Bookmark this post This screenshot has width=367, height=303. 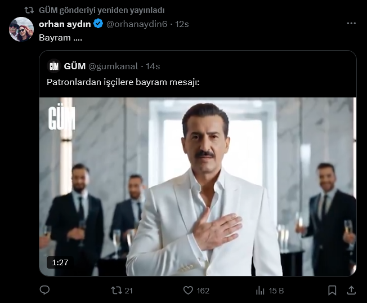332,291
